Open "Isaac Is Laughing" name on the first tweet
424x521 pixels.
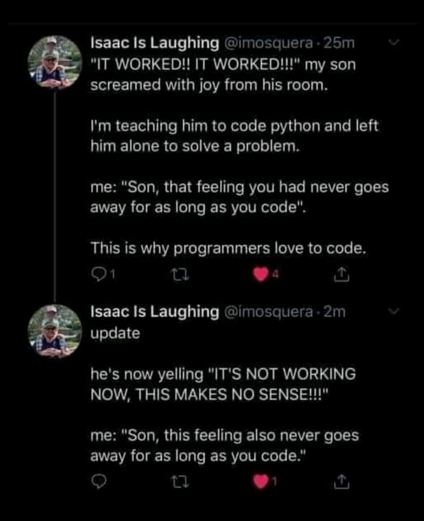pos(155,42)
